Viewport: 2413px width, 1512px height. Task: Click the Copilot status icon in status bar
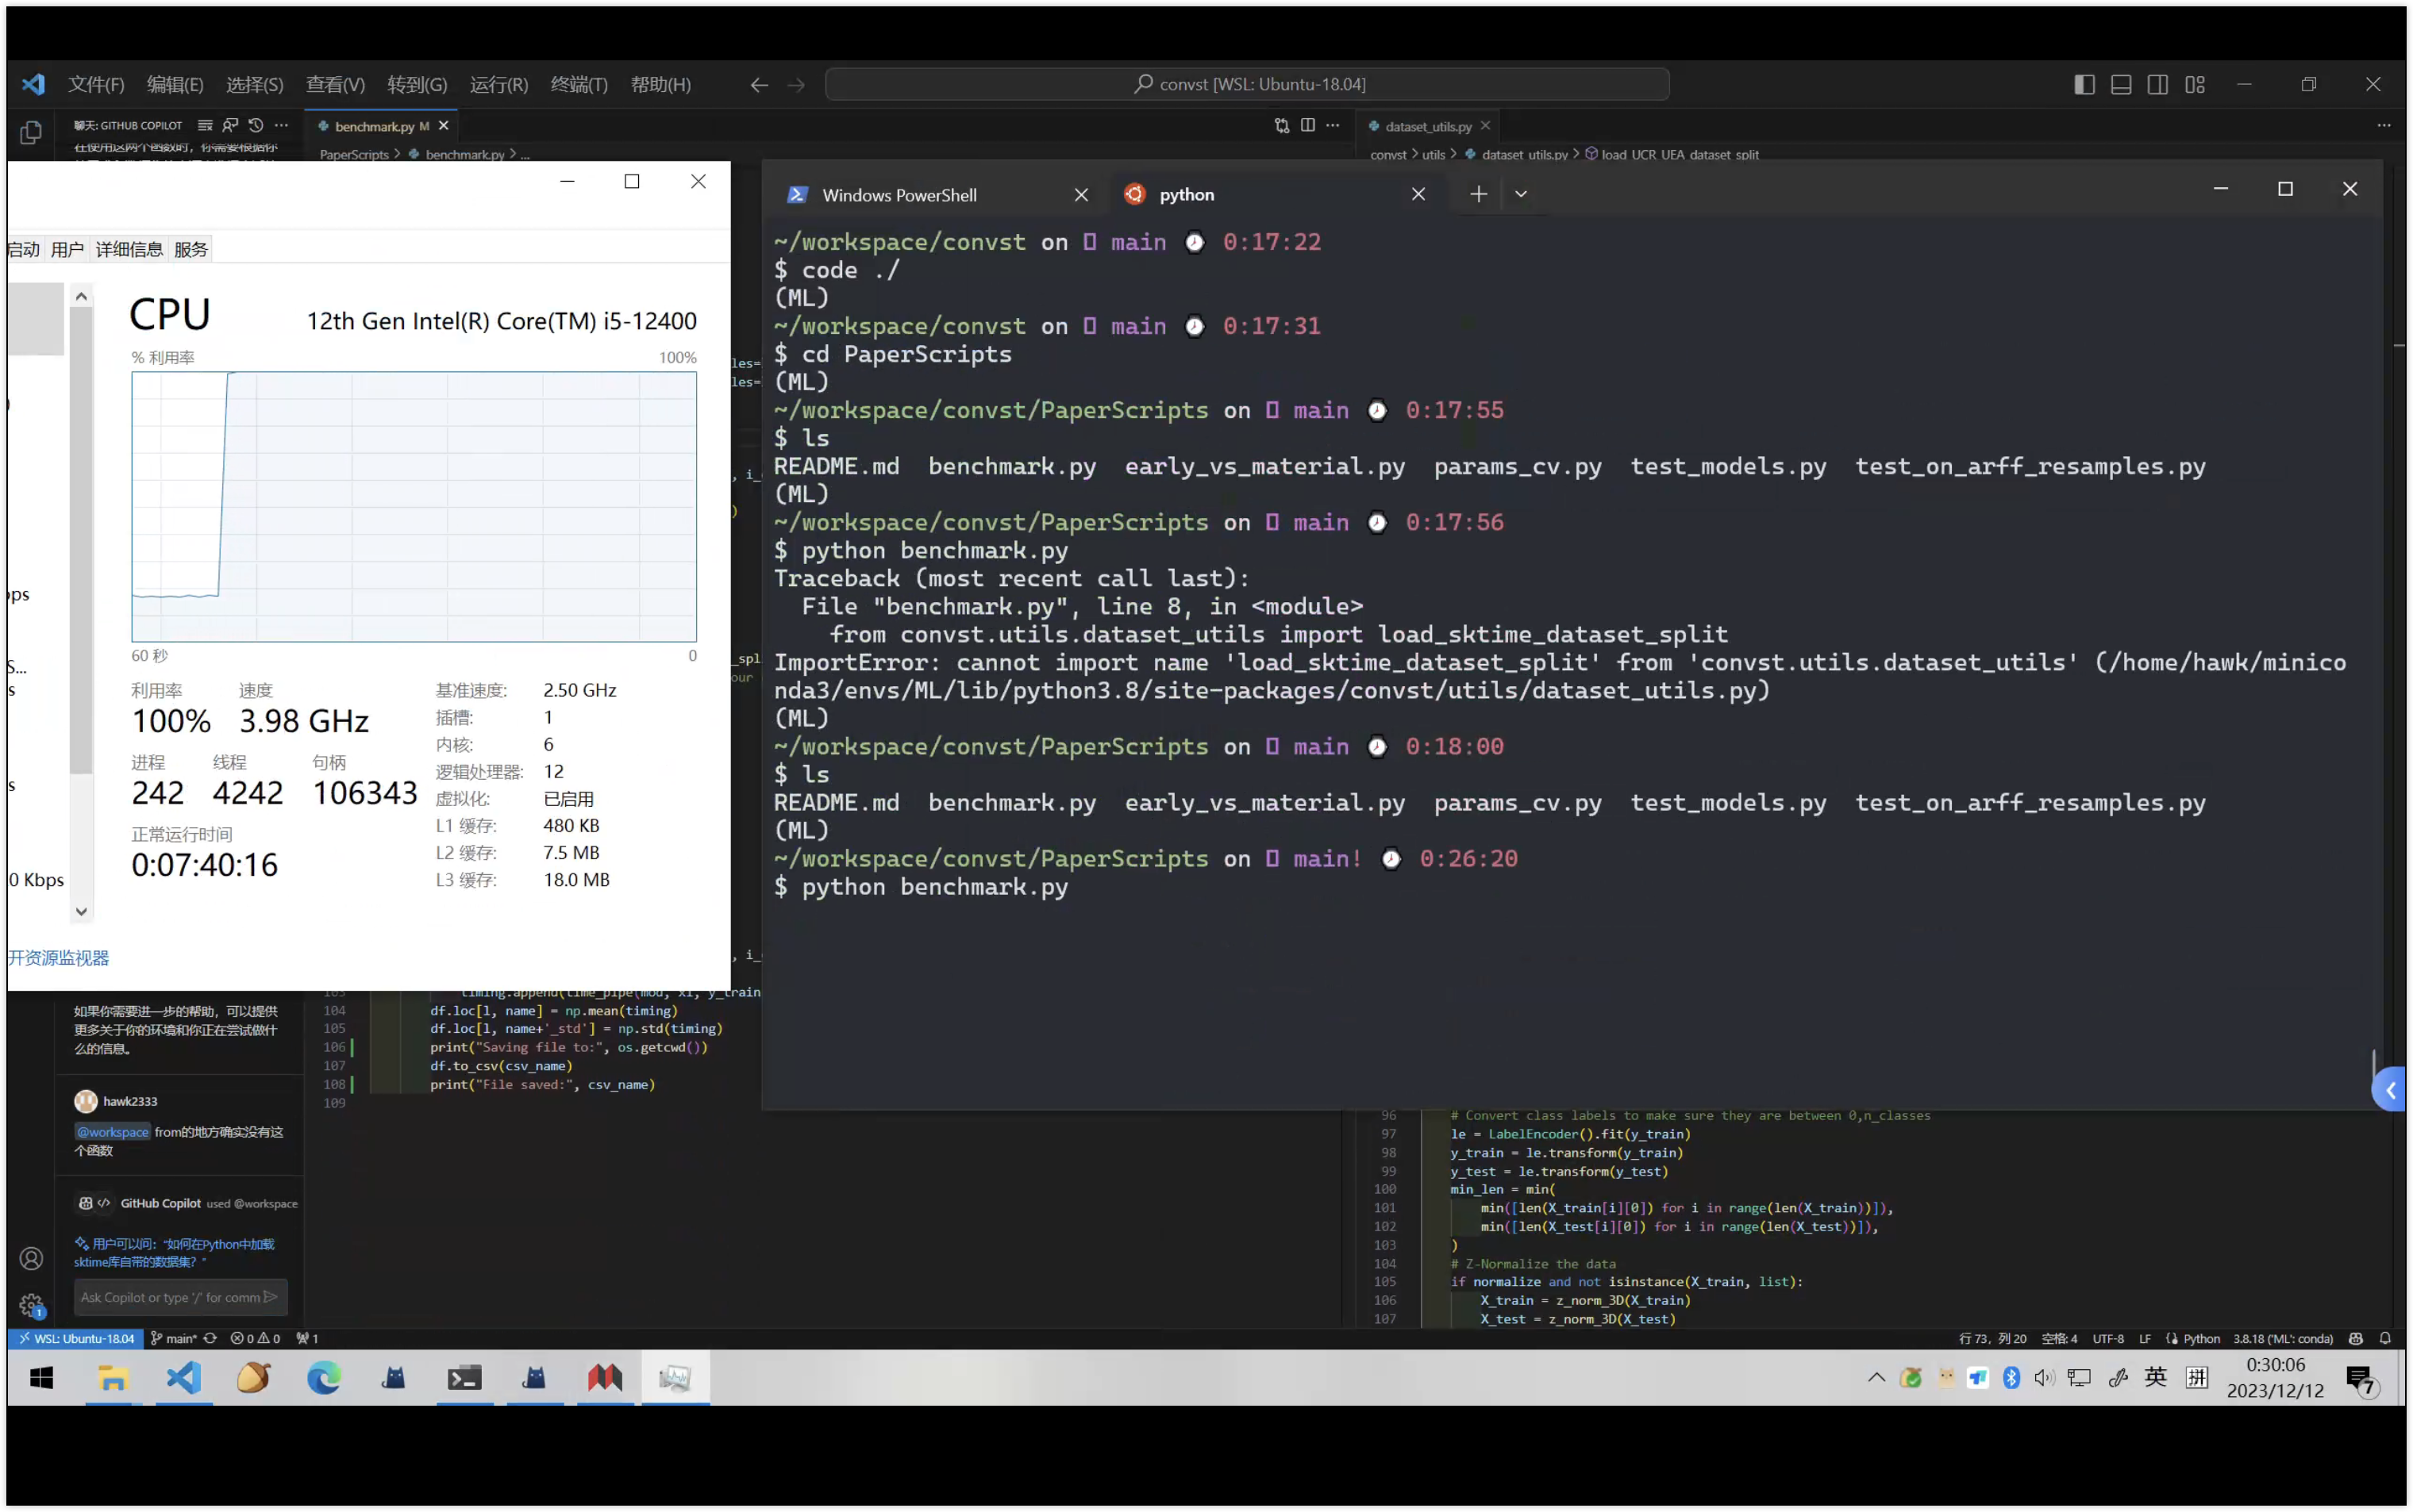[2356, 1338]
